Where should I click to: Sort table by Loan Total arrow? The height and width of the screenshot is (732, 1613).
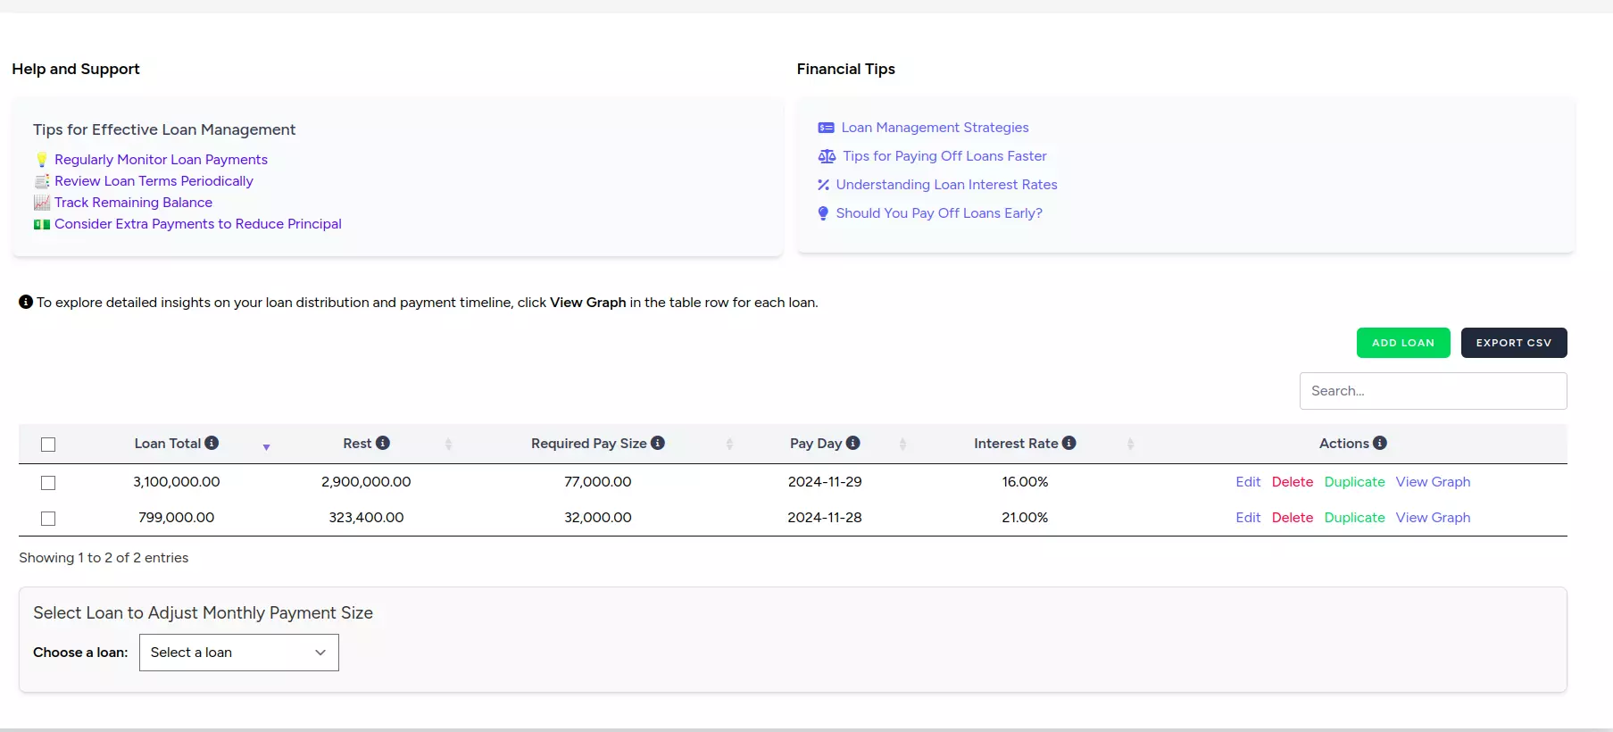266,446
